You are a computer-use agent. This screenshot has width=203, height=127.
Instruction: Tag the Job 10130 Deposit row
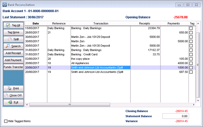tap(191, 46)
